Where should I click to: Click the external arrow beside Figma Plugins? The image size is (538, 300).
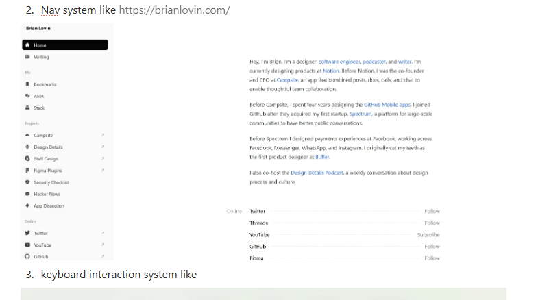pyautogui.click(x=103, y=171)
